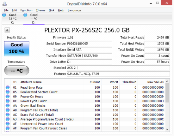Image resolution: width=174 pixels, height=136 pixels.
Task: Click the previous disk arrow button
Action: (x=7, y=30)
